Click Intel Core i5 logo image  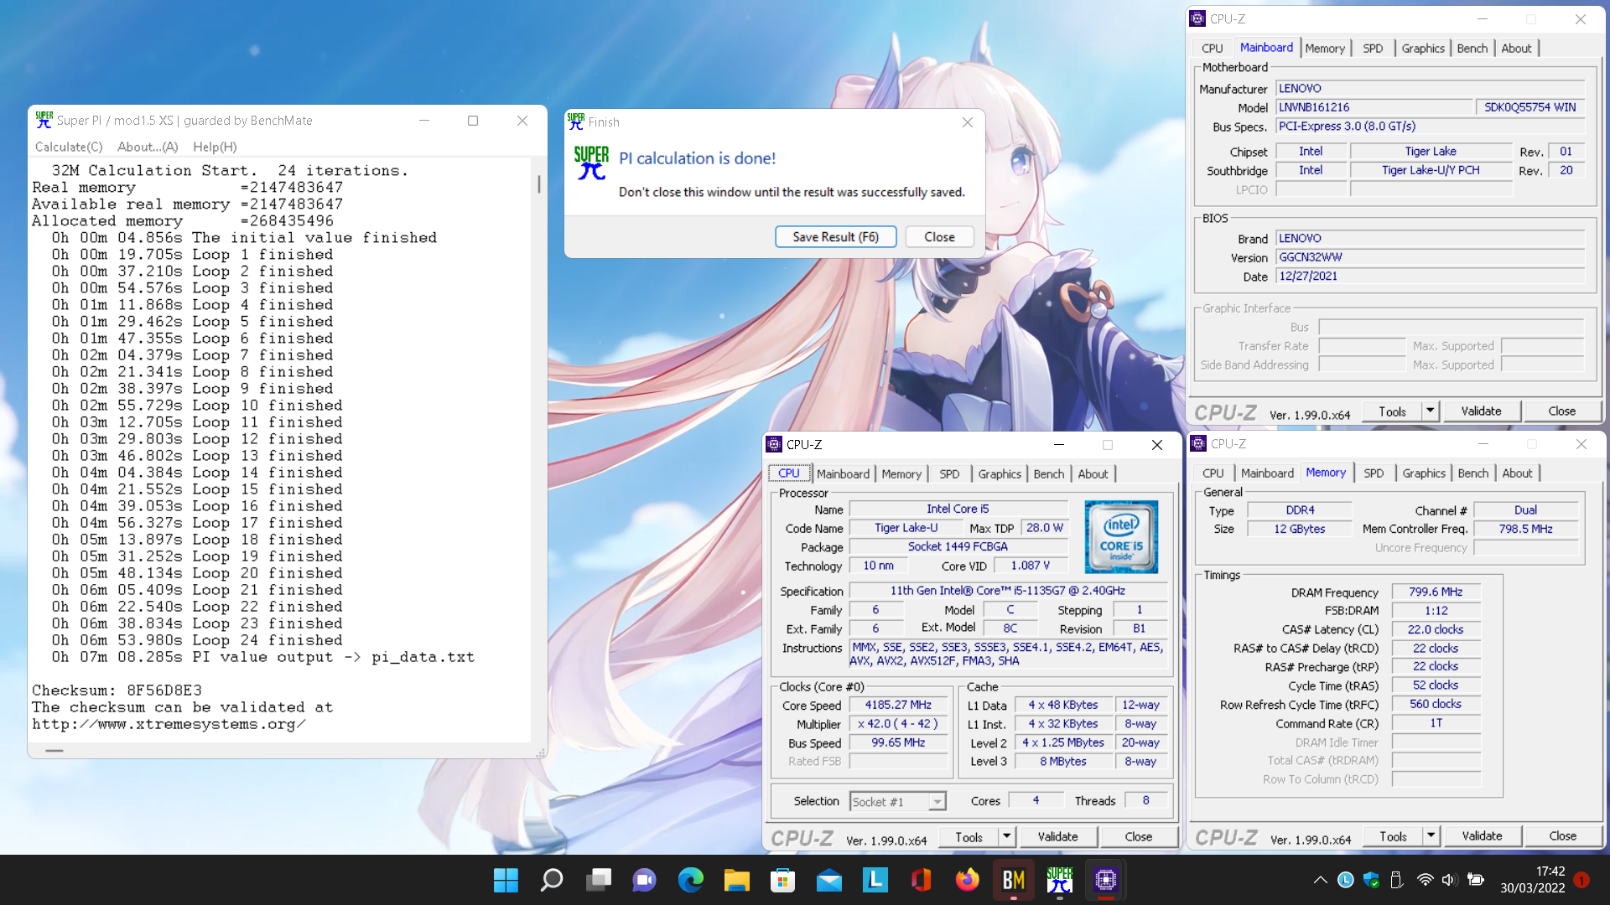[x=1121, y=536]
